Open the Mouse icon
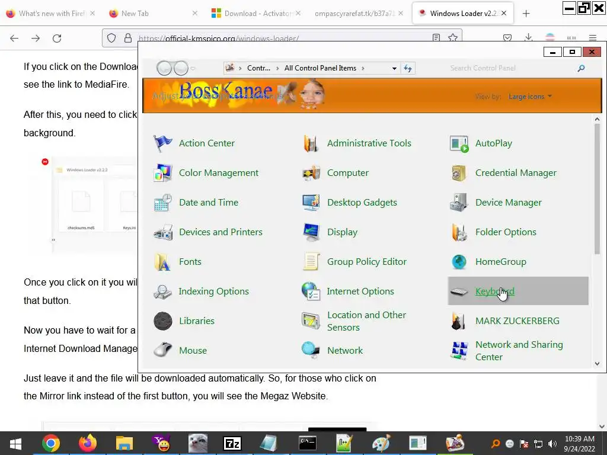The width and height of the screenshot is (607, 455). [x=162, y=351]
